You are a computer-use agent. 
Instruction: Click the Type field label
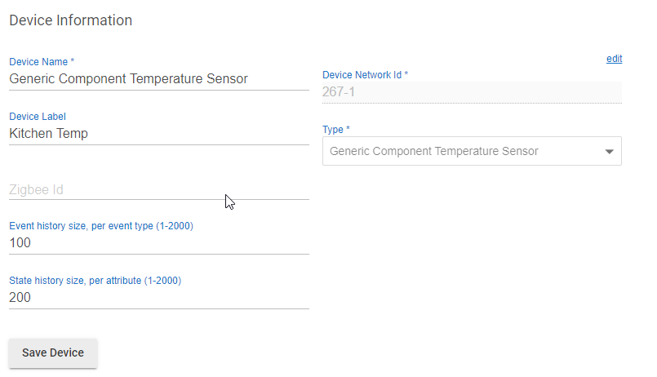[x=336, y=130]
